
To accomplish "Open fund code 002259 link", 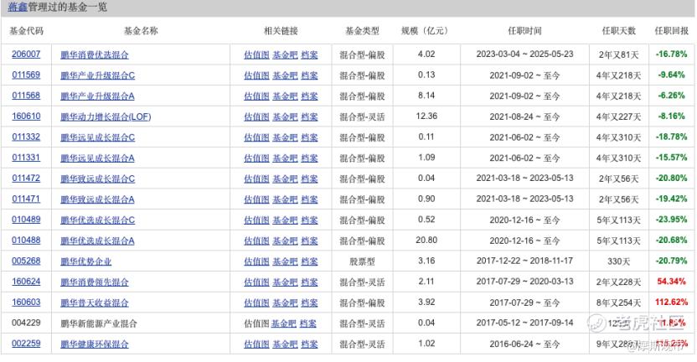I will click(x=26, y=344).
